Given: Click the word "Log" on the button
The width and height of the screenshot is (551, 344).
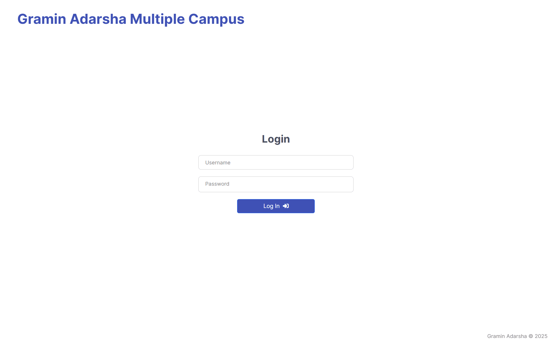Looking at the screenshot, I should (x=268, y=206).
